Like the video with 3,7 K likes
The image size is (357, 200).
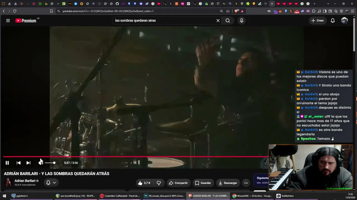tap(144, 183)
